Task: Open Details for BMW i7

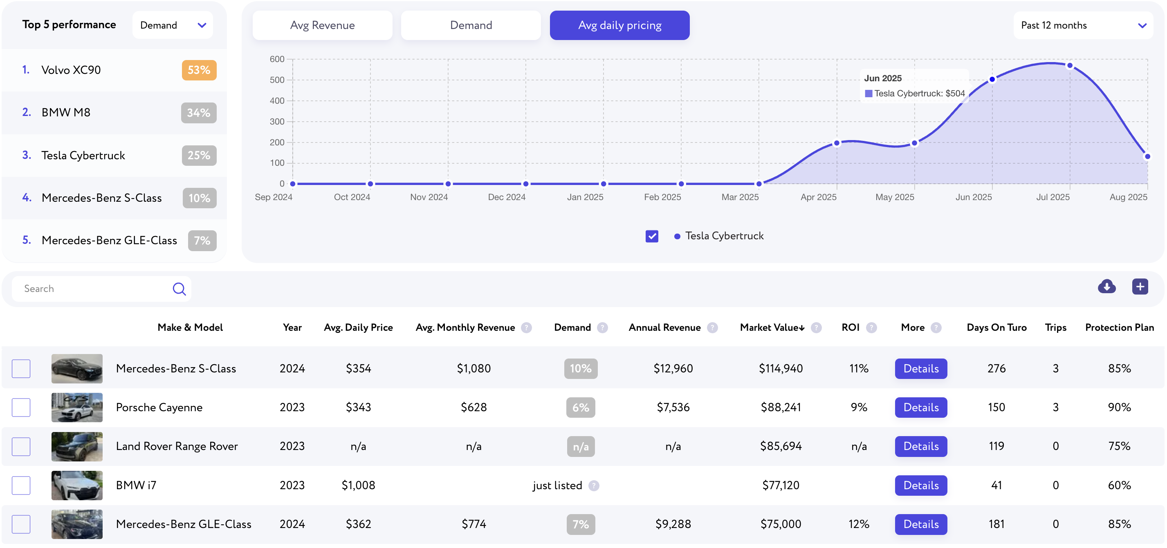Action: click(920, 486)
